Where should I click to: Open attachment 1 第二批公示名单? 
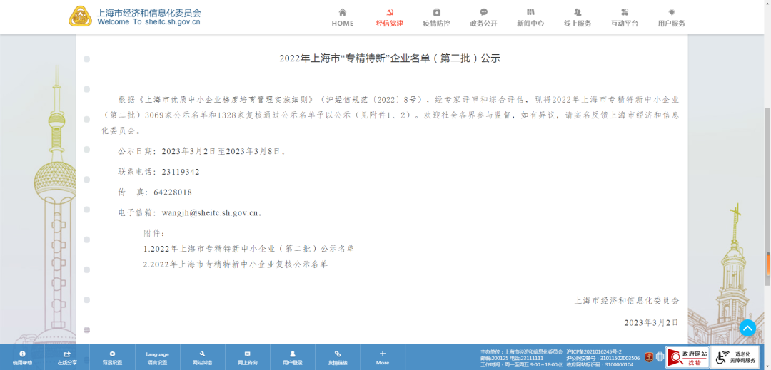tap(249, 249)
